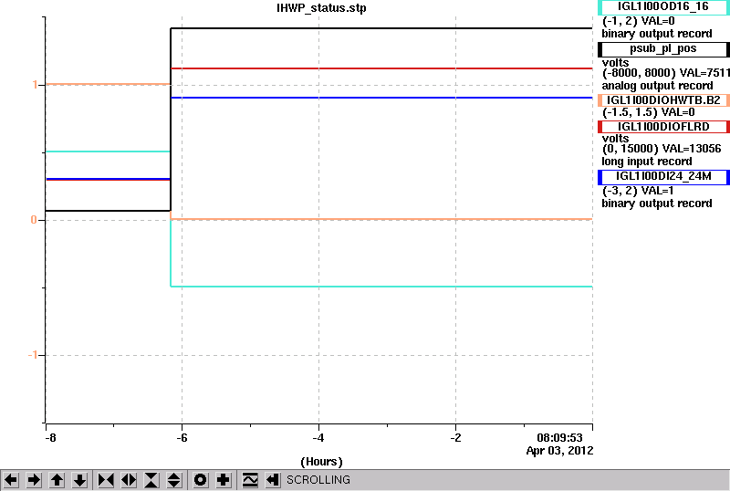Image resolution: width=730 pixels, height=491 pixels.
Task: Pan the plot left with the left arrow
Action: [x=11, y=480]
